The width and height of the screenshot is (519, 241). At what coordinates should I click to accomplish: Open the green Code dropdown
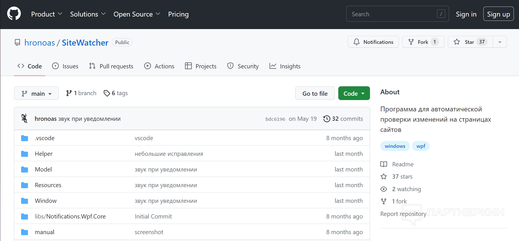pyautogui.click(x=354, y=93)
